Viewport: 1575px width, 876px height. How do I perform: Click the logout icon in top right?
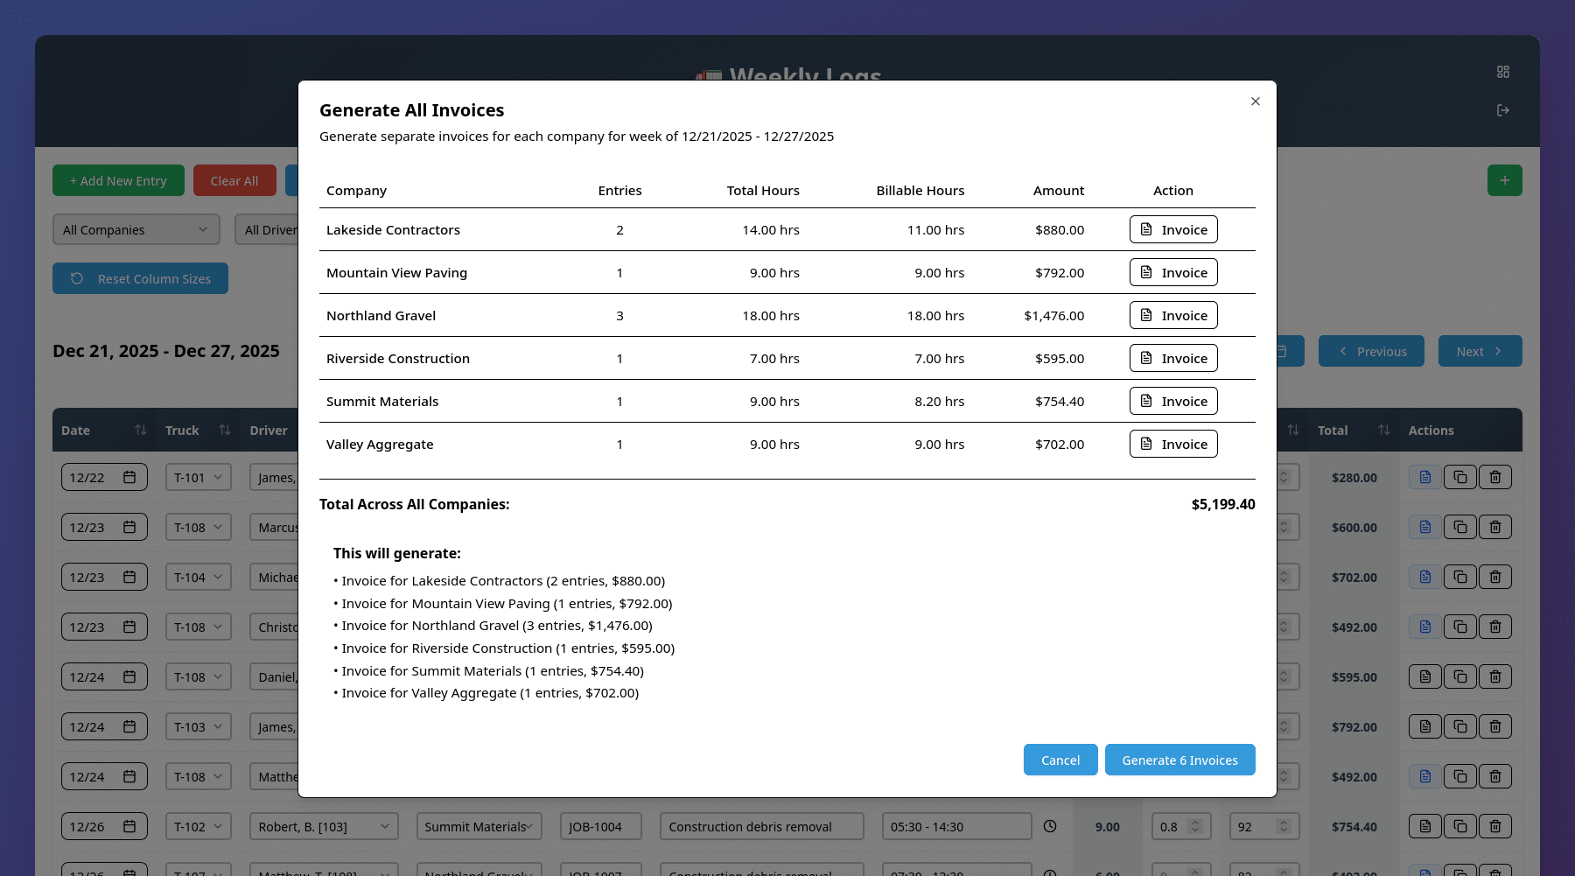(1502, 110)
